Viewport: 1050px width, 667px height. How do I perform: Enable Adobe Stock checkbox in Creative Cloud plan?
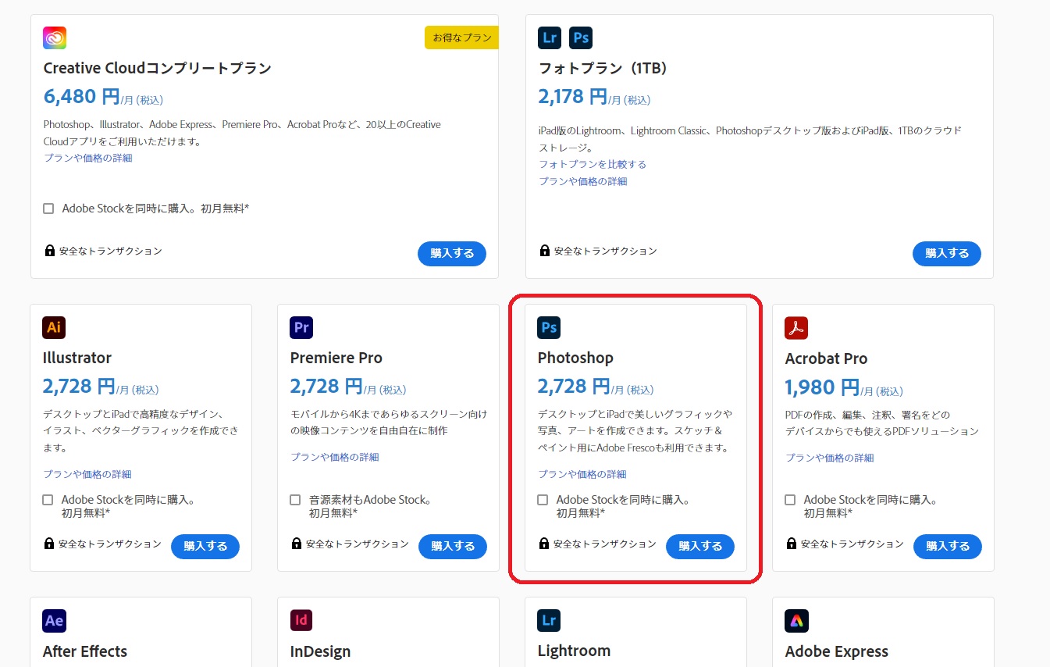pos(48,209)
